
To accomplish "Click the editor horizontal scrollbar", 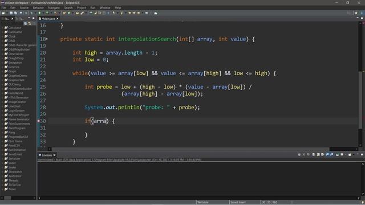I will click(x=190, y=149).
